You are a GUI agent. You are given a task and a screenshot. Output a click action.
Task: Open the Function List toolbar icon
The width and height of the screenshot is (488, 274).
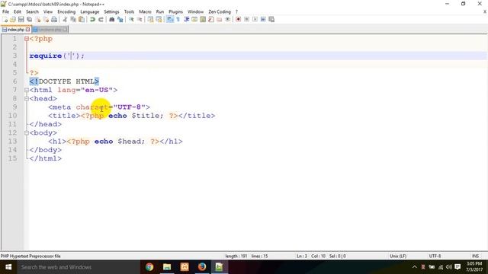pos(211,19)
